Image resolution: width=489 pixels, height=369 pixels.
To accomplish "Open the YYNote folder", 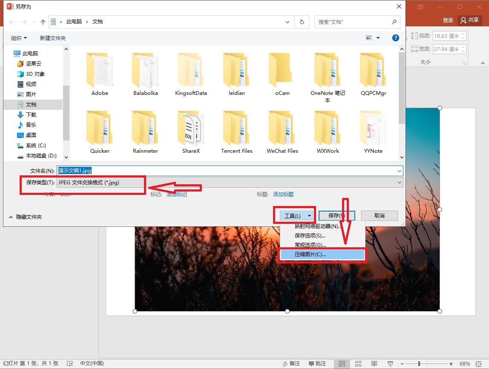I will [373, 132].
